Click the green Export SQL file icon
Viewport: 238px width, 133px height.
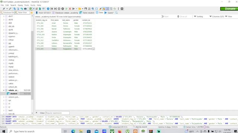(x=40, y=9)
